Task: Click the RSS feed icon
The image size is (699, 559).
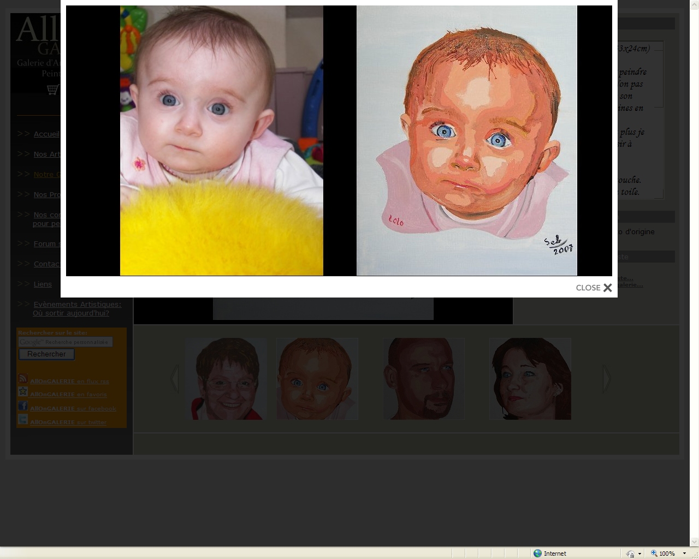Action: pos(23,379)
